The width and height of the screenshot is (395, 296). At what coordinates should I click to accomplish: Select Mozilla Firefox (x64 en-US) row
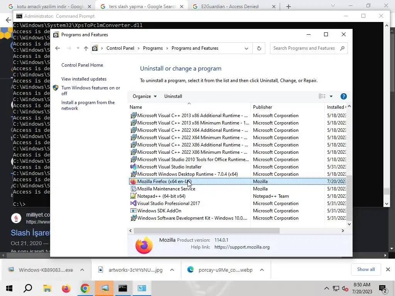click(238, 182)
